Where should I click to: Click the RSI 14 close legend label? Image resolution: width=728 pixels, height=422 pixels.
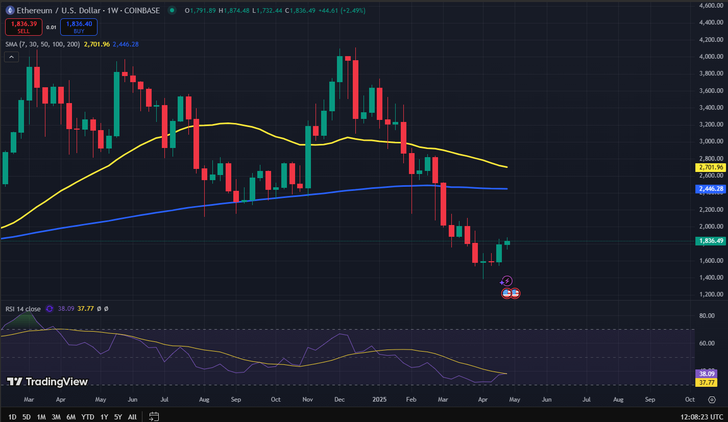pos(23,309)
